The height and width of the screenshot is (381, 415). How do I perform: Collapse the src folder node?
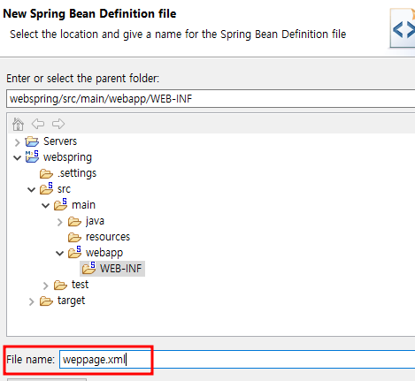point(31,190)
